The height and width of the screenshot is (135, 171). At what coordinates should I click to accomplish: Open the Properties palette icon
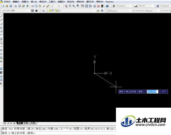pos(82,6)
